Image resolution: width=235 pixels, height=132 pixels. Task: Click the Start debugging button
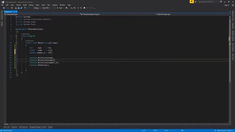click(59, 8)
